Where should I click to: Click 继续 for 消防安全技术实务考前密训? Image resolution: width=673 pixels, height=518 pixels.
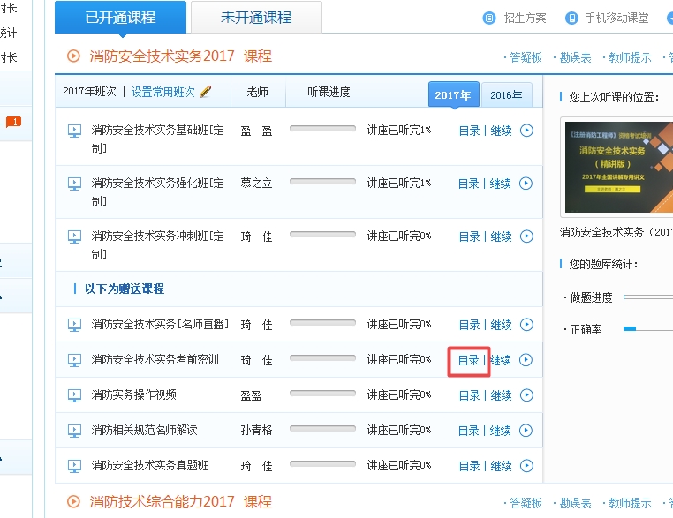coord(501,360)
